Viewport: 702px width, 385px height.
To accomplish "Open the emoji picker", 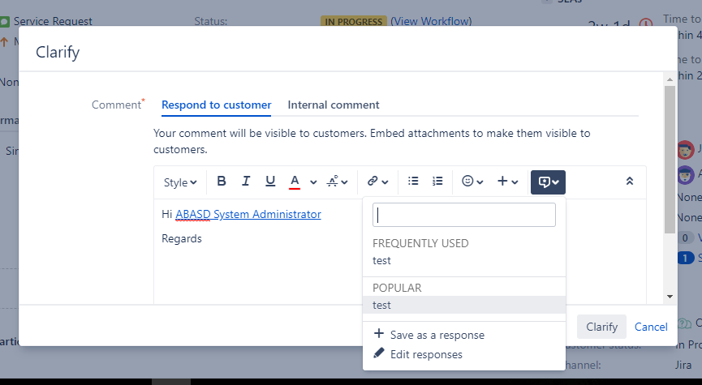I will pyautogui.click(x=472, y=181).
